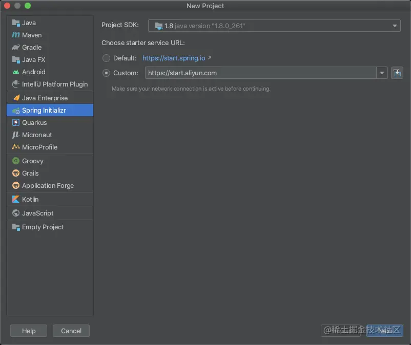Click the external link arrow after start.spring.io
This screenshot has width=411, height=345.
[x=210, y=58]
